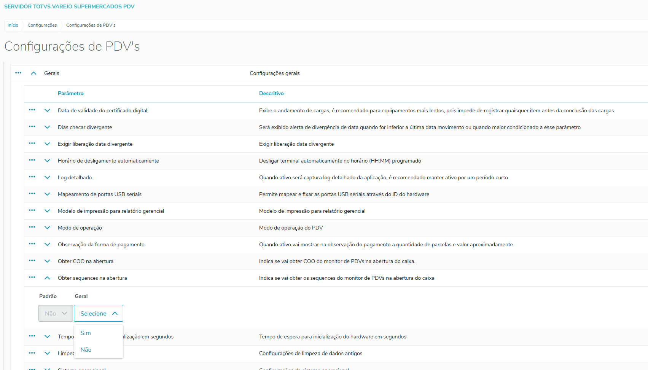Click the Parâmetro column header
The width and height of the screenshot is (648, 370).
click(71, 93)
